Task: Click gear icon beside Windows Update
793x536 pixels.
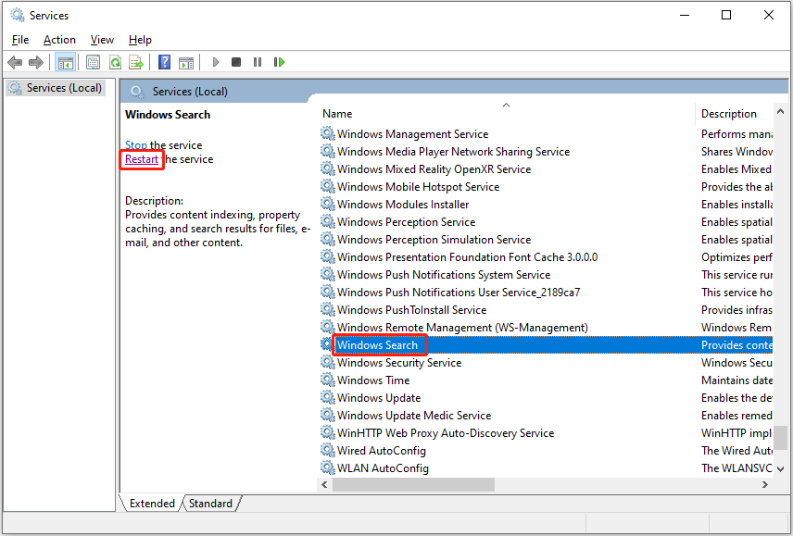Action: pyautogui.click(x=328, y=397)
